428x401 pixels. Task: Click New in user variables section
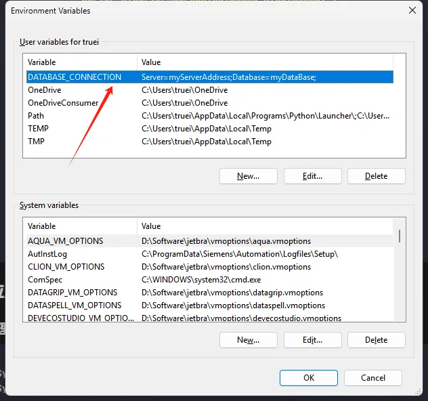[x=249, y=176]
